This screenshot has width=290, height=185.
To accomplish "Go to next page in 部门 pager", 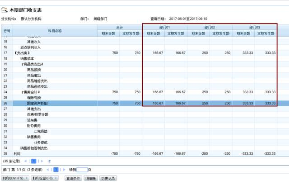I will pyautogui.click(x=64, y=170).
